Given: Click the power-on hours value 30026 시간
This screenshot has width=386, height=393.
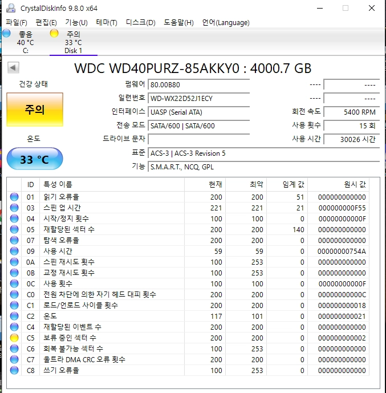Looking at the screenshot, I should (352, 139).
